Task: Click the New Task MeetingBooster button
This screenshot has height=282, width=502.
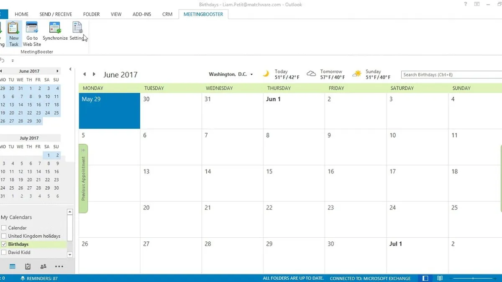Action: [14, 34]
